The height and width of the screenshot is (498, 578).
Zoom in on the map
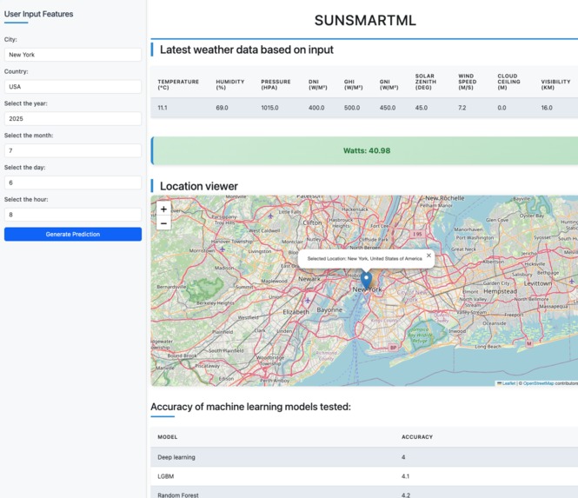(163, 209)
